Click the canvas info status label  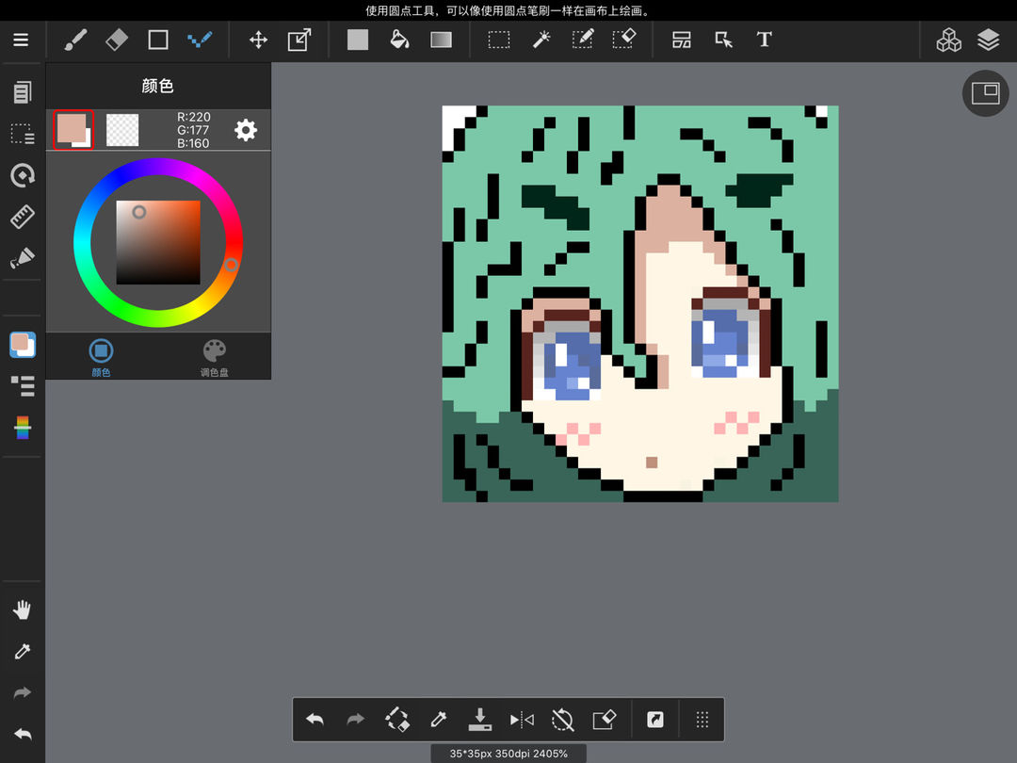coord(508,754)
